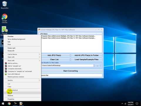This screenshot has width=141, height=106.
Task: Select Set as desktop background
Action: point(22,39)
